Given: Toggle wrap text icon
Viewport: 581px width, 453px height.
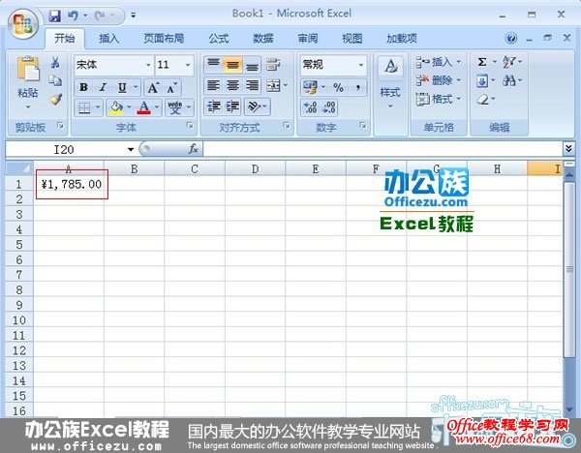Looking at the screenshot, I should click(273, 64).
